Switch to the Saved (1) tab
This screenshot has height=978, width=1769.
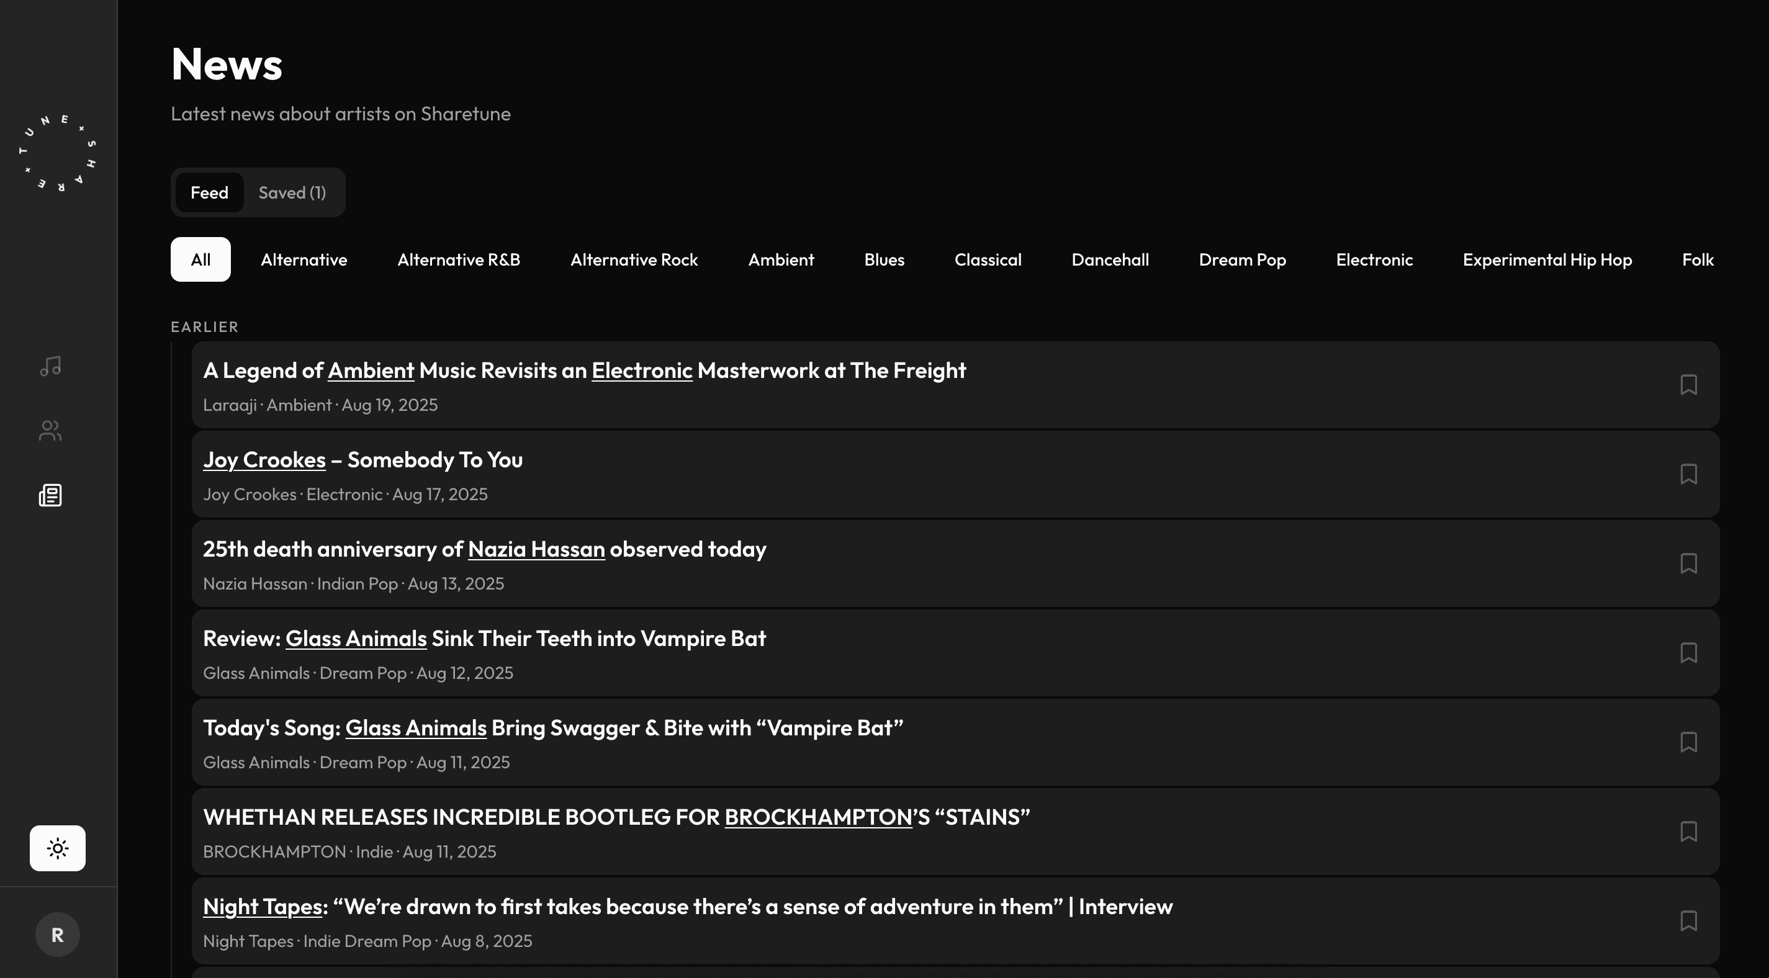pyautogui.click(x=292, y=192)
